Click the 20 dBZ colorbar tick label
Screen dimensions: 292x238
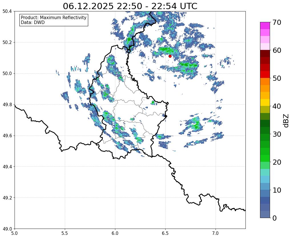click(x=277, y=162)
